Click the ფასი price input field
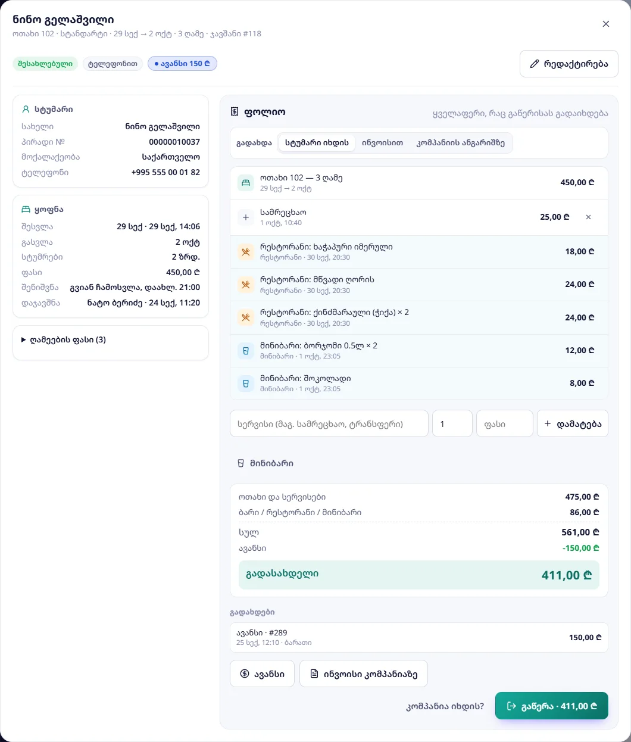Viewport: 631px width, 742px height. click(505, 424)
